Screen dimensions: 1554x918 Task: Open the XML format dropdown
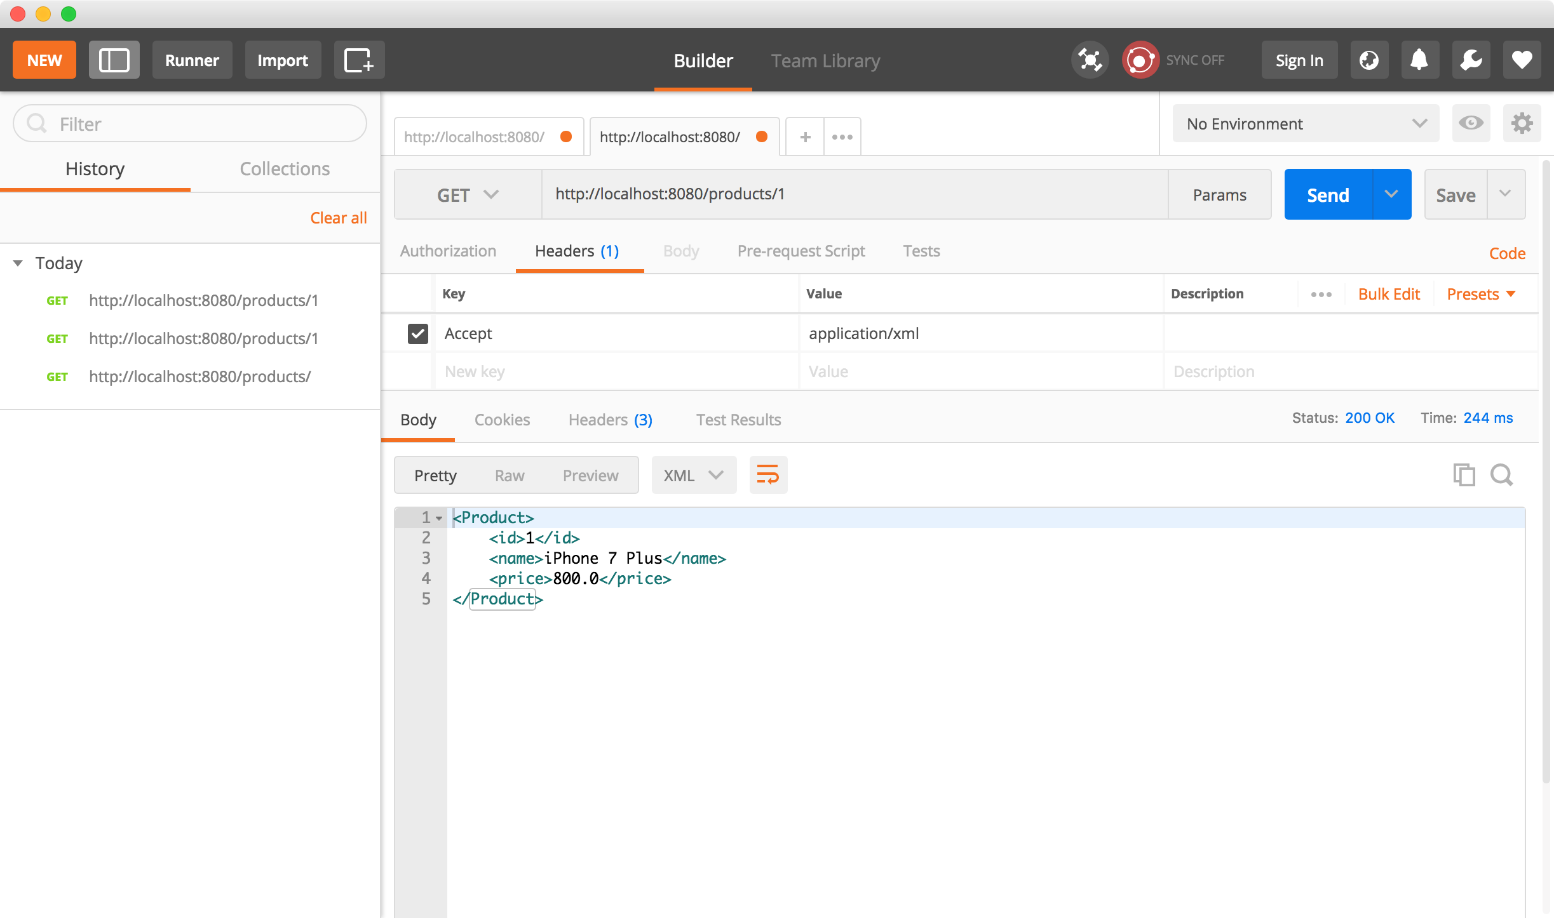click(x=694, y=475)
